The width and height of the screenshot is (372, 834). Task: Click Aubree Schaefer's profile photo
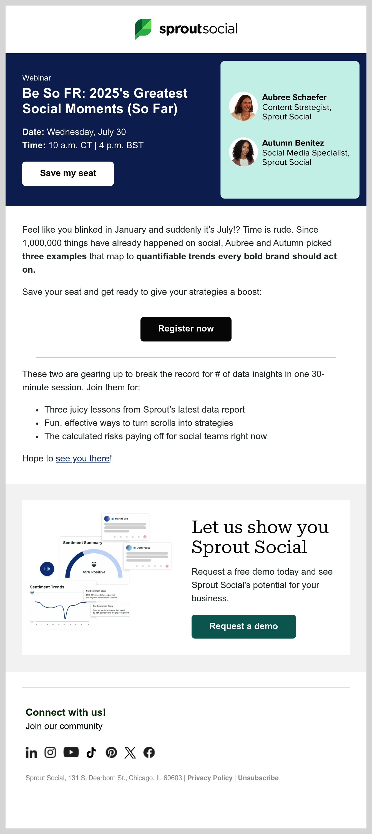click(243, 106)
